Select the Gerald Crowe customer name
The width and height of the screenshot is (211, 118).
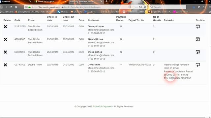96,39
